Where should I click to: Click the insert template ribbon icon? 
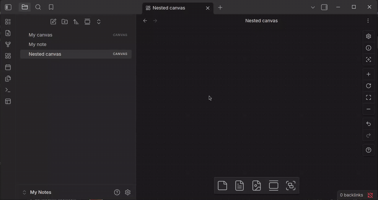[x=8, y=78]
